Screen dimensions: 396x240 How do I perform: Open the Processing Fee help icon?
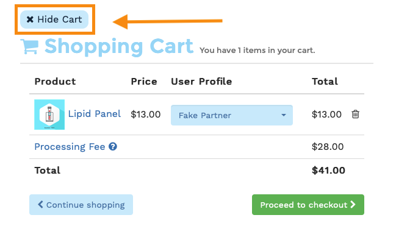pyautogui.click(x=113, y=146)
